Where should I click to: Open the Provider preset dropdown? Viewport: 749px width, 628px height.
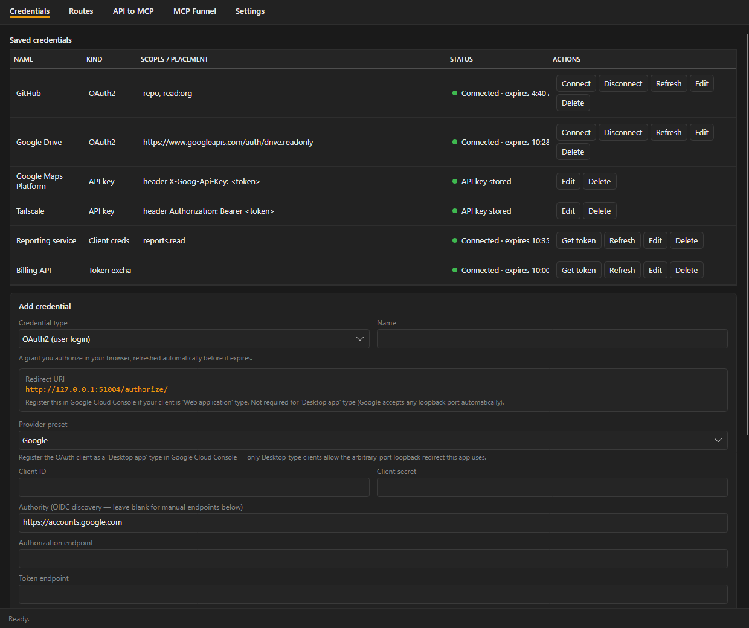[x=373, y=440]
